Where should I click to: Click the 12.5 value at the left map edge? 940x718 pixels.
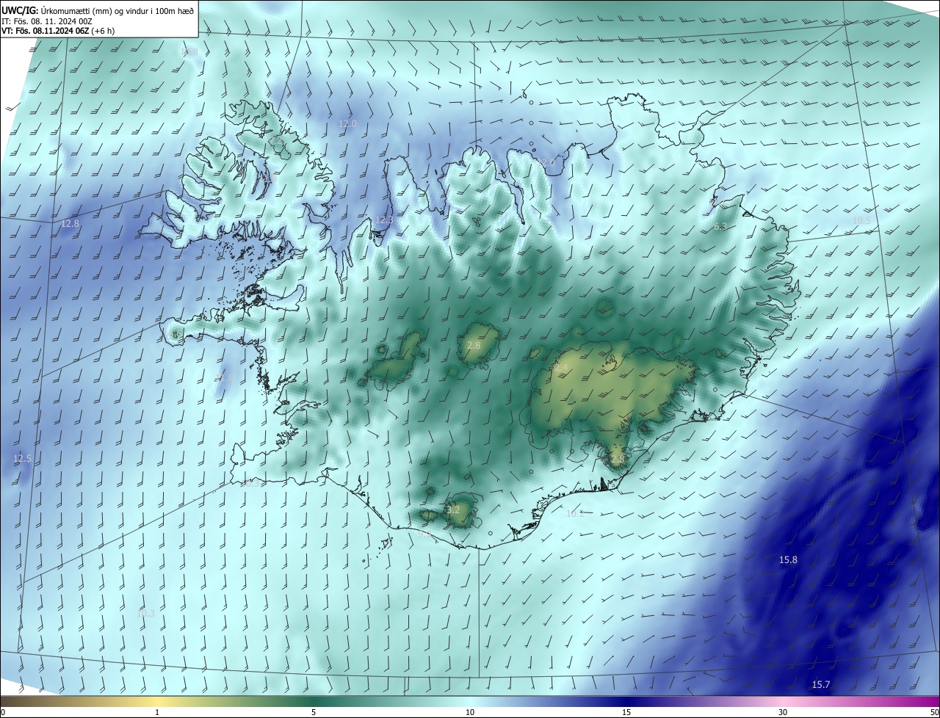click(x=23, y=458)
